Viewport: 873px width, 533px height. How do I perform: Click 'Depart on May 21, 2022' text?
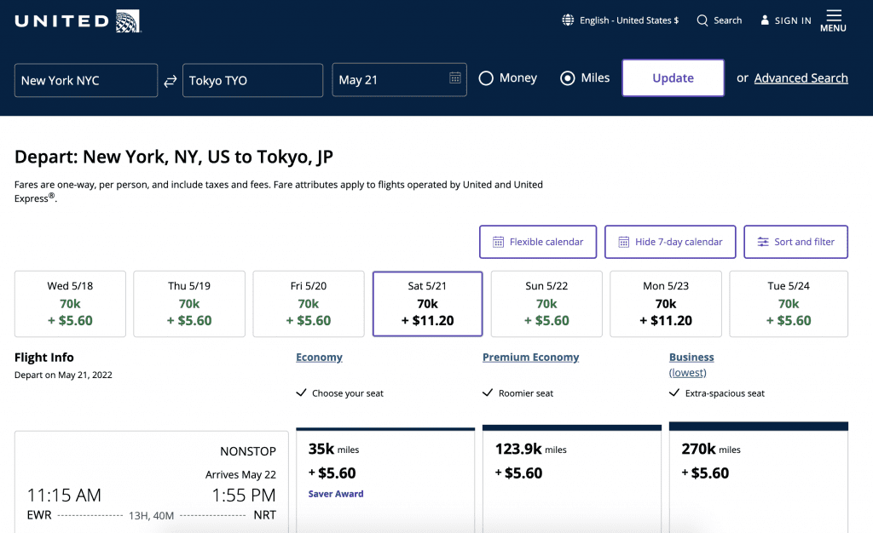click(x=63, y=375)
